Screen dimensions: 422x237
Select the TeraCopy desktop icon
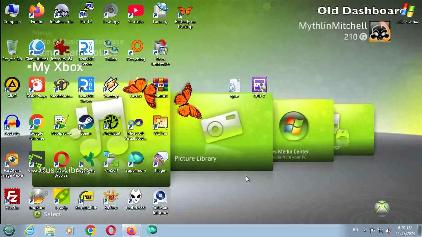tap(111, 14)
